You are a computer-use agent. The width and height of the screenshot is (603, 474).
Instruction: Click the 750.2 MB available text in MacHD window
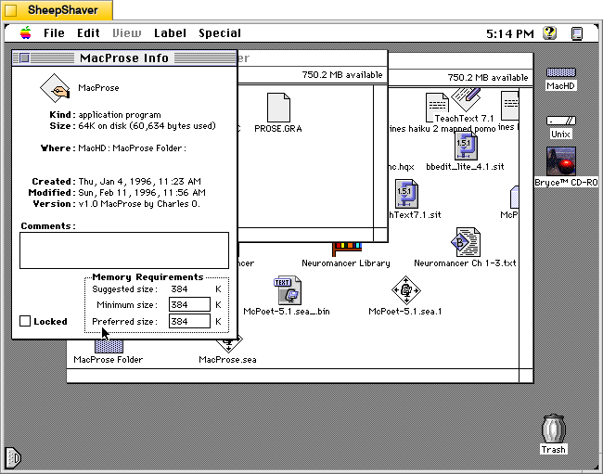(x=488, y=78)
